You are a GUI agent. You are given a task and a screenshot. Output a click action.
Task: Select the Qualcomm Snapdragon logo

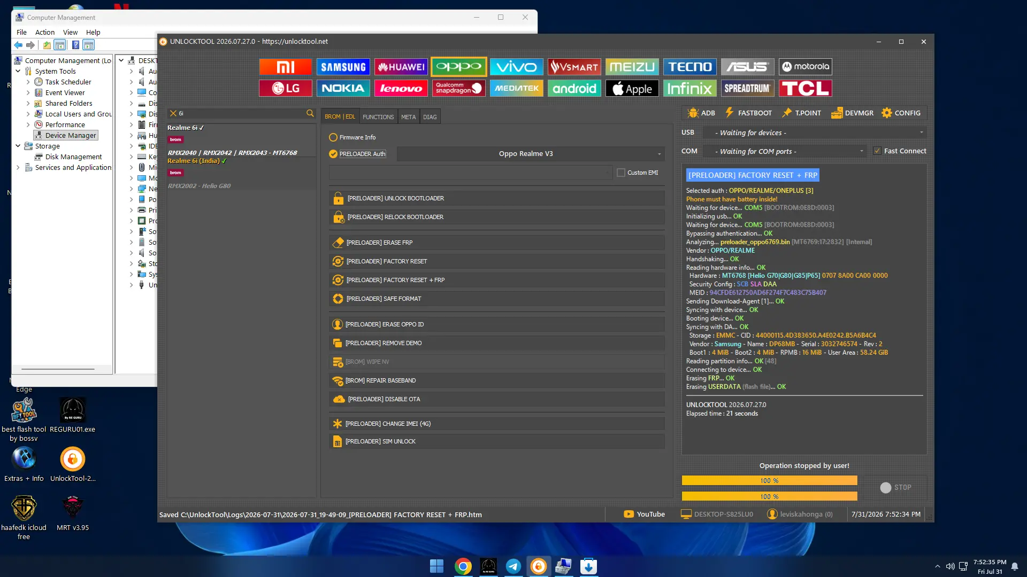coord(459,88)
